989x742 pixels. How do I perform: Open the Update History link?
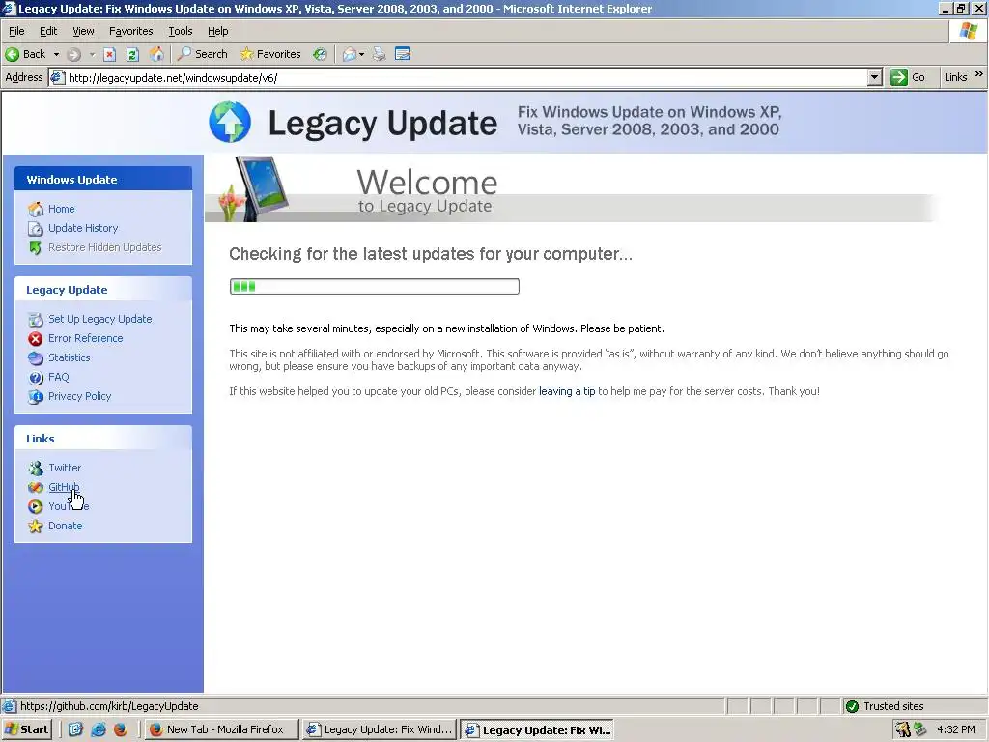coord(83,228)
